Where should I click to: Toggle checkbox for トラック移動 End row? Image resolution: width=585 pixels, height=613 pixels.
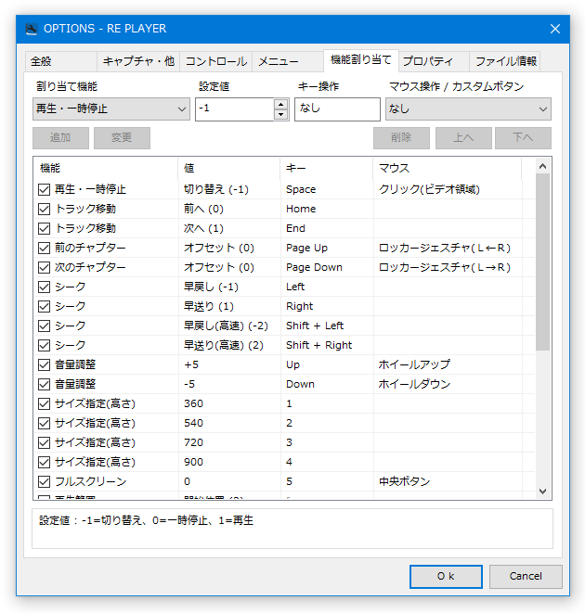pos(45,229)
